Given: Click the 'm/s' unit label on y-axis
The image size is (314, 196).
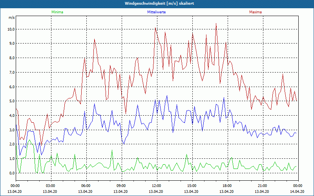Looking at the screenshot, I should (11, 18).
